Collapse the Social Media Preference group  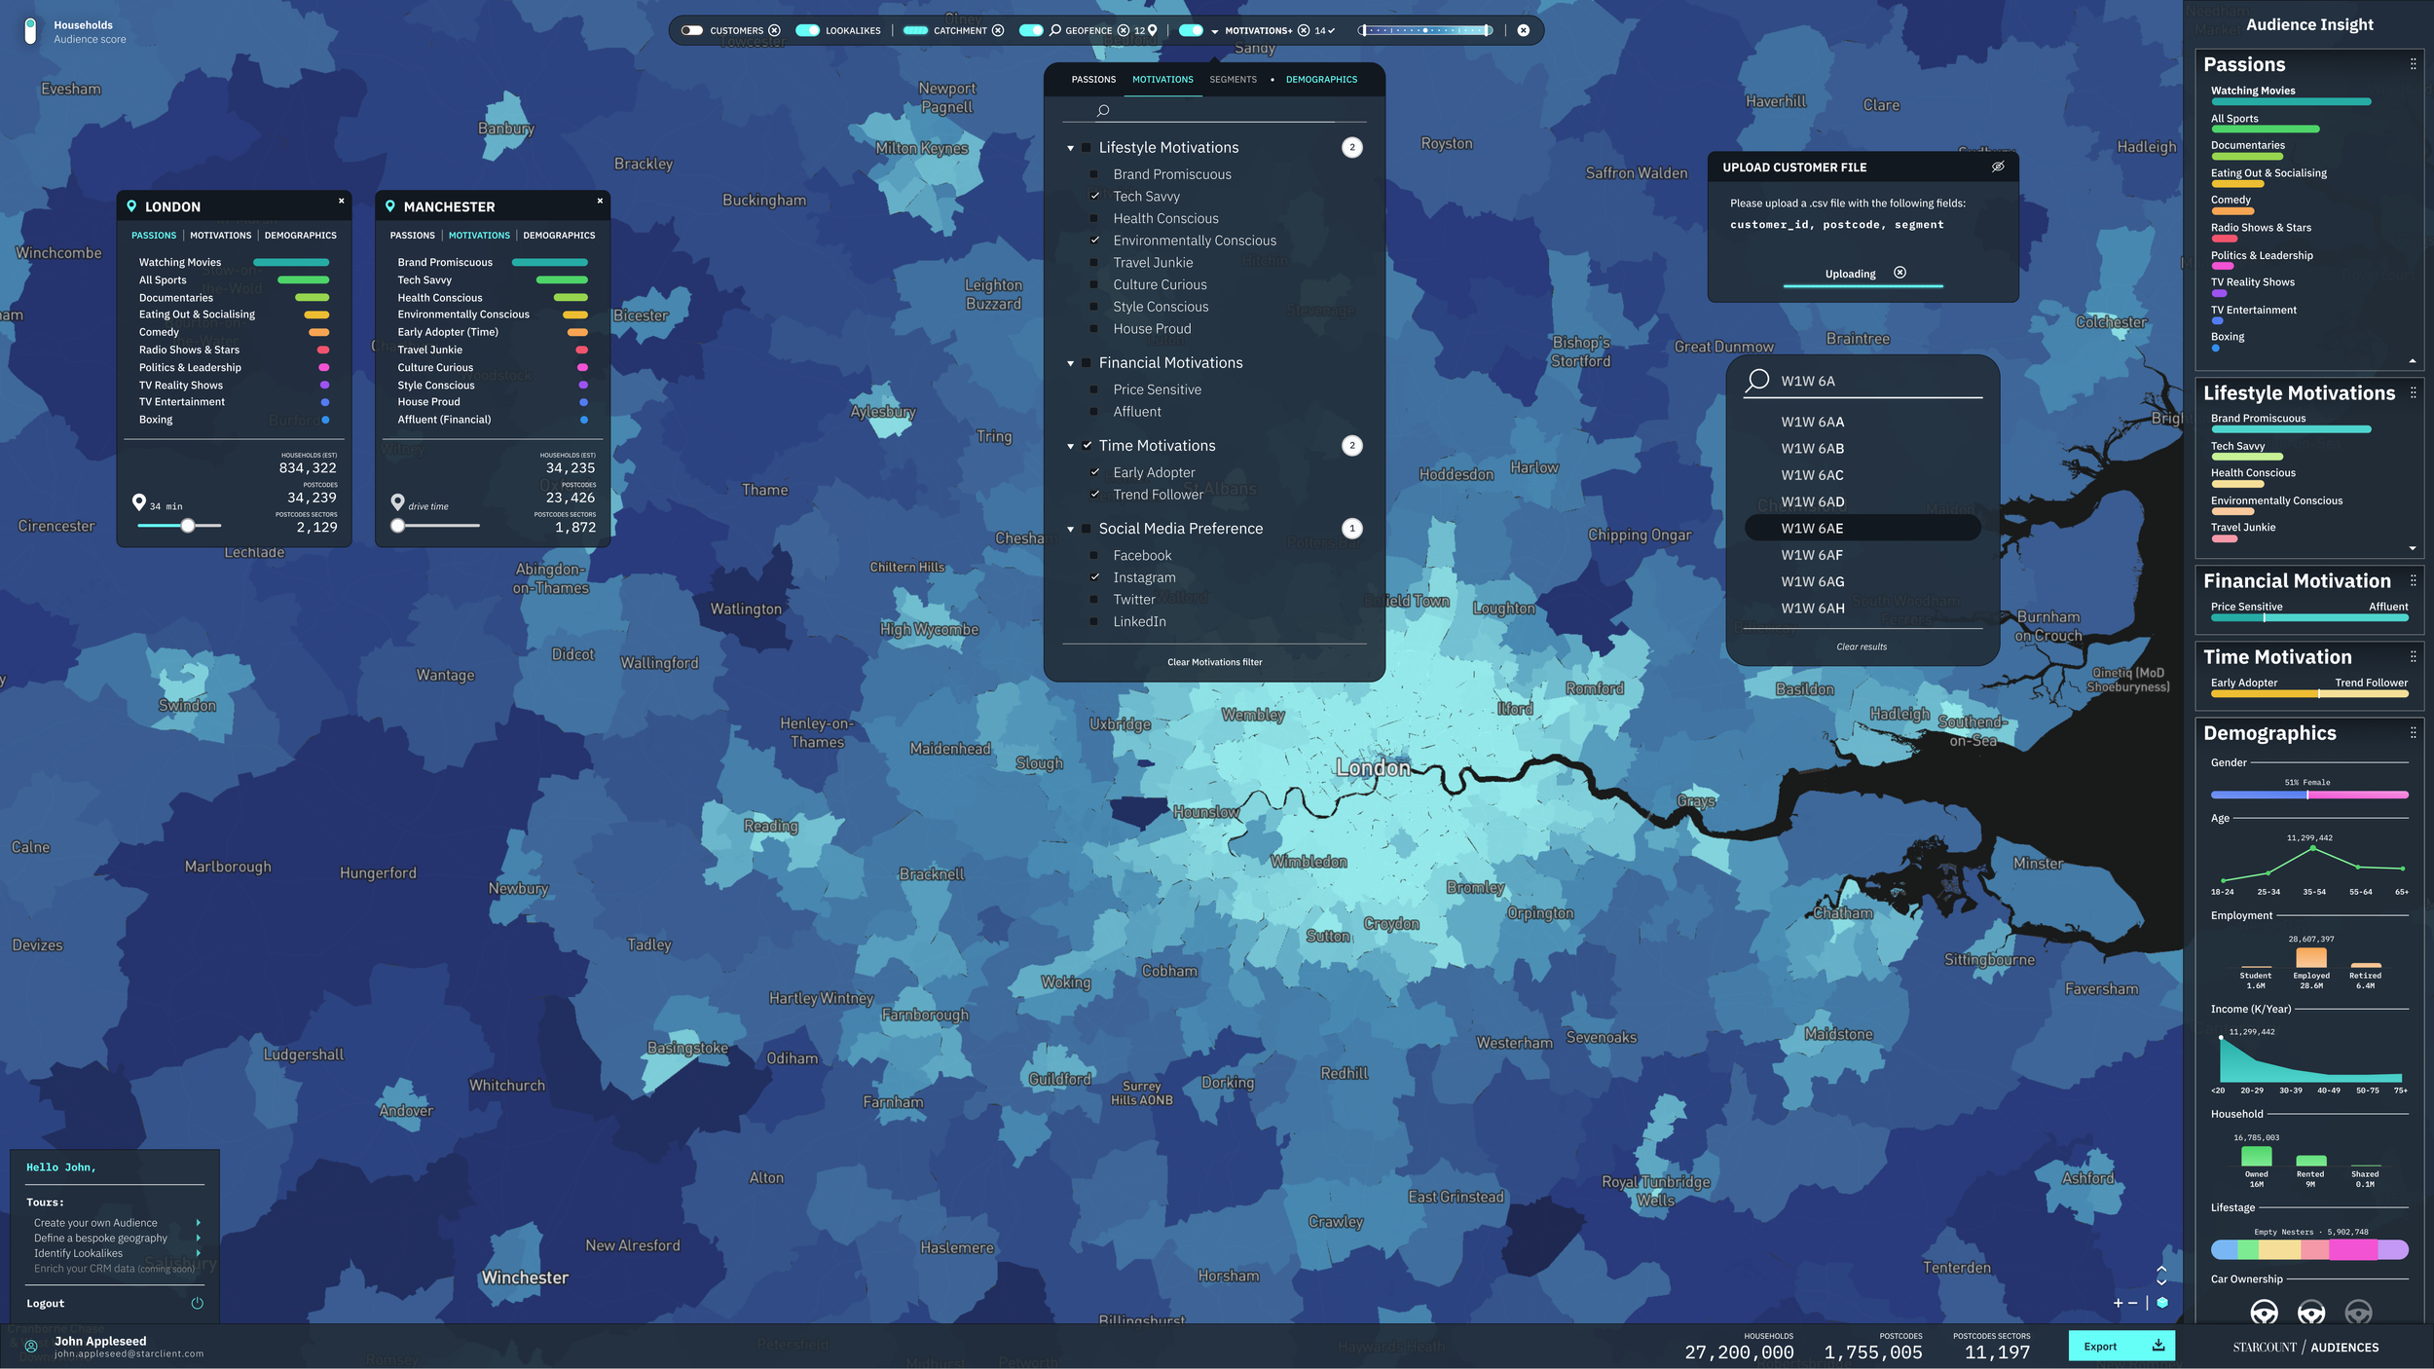(1070, 529)
